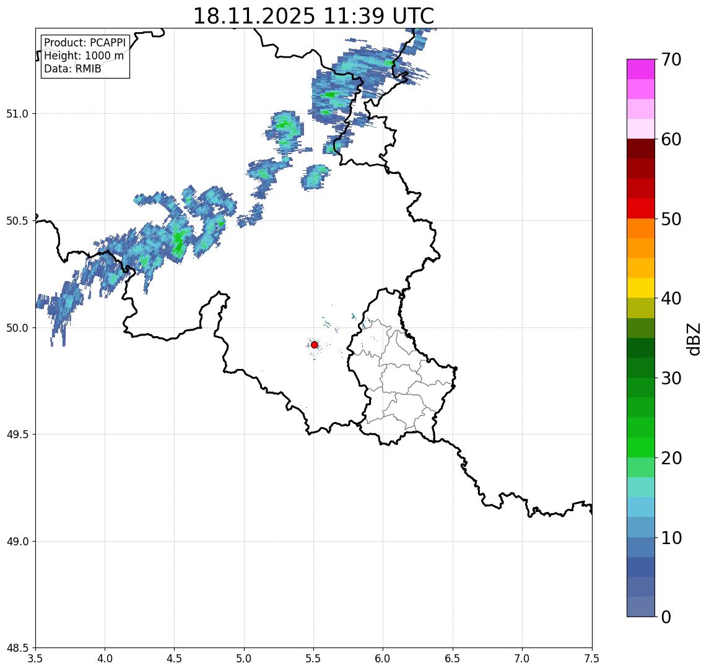Click the longitude axis label 5.0

pos(244,659)
